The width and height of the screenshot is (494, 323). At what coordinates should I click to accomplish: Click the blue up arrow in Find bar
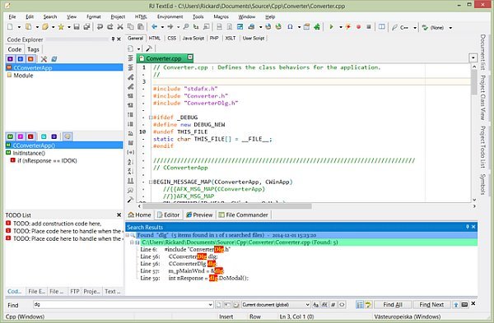pyautogui.click(x=455, y=304)
